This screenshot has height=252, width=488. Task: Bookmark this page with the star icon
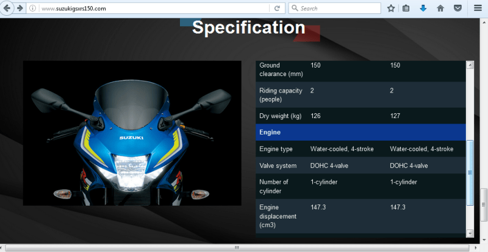391,9
